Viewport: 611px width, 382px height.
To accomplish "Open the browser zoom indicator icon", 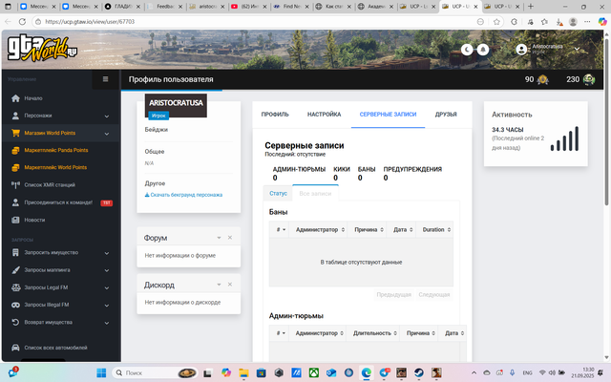I will 480,22.
